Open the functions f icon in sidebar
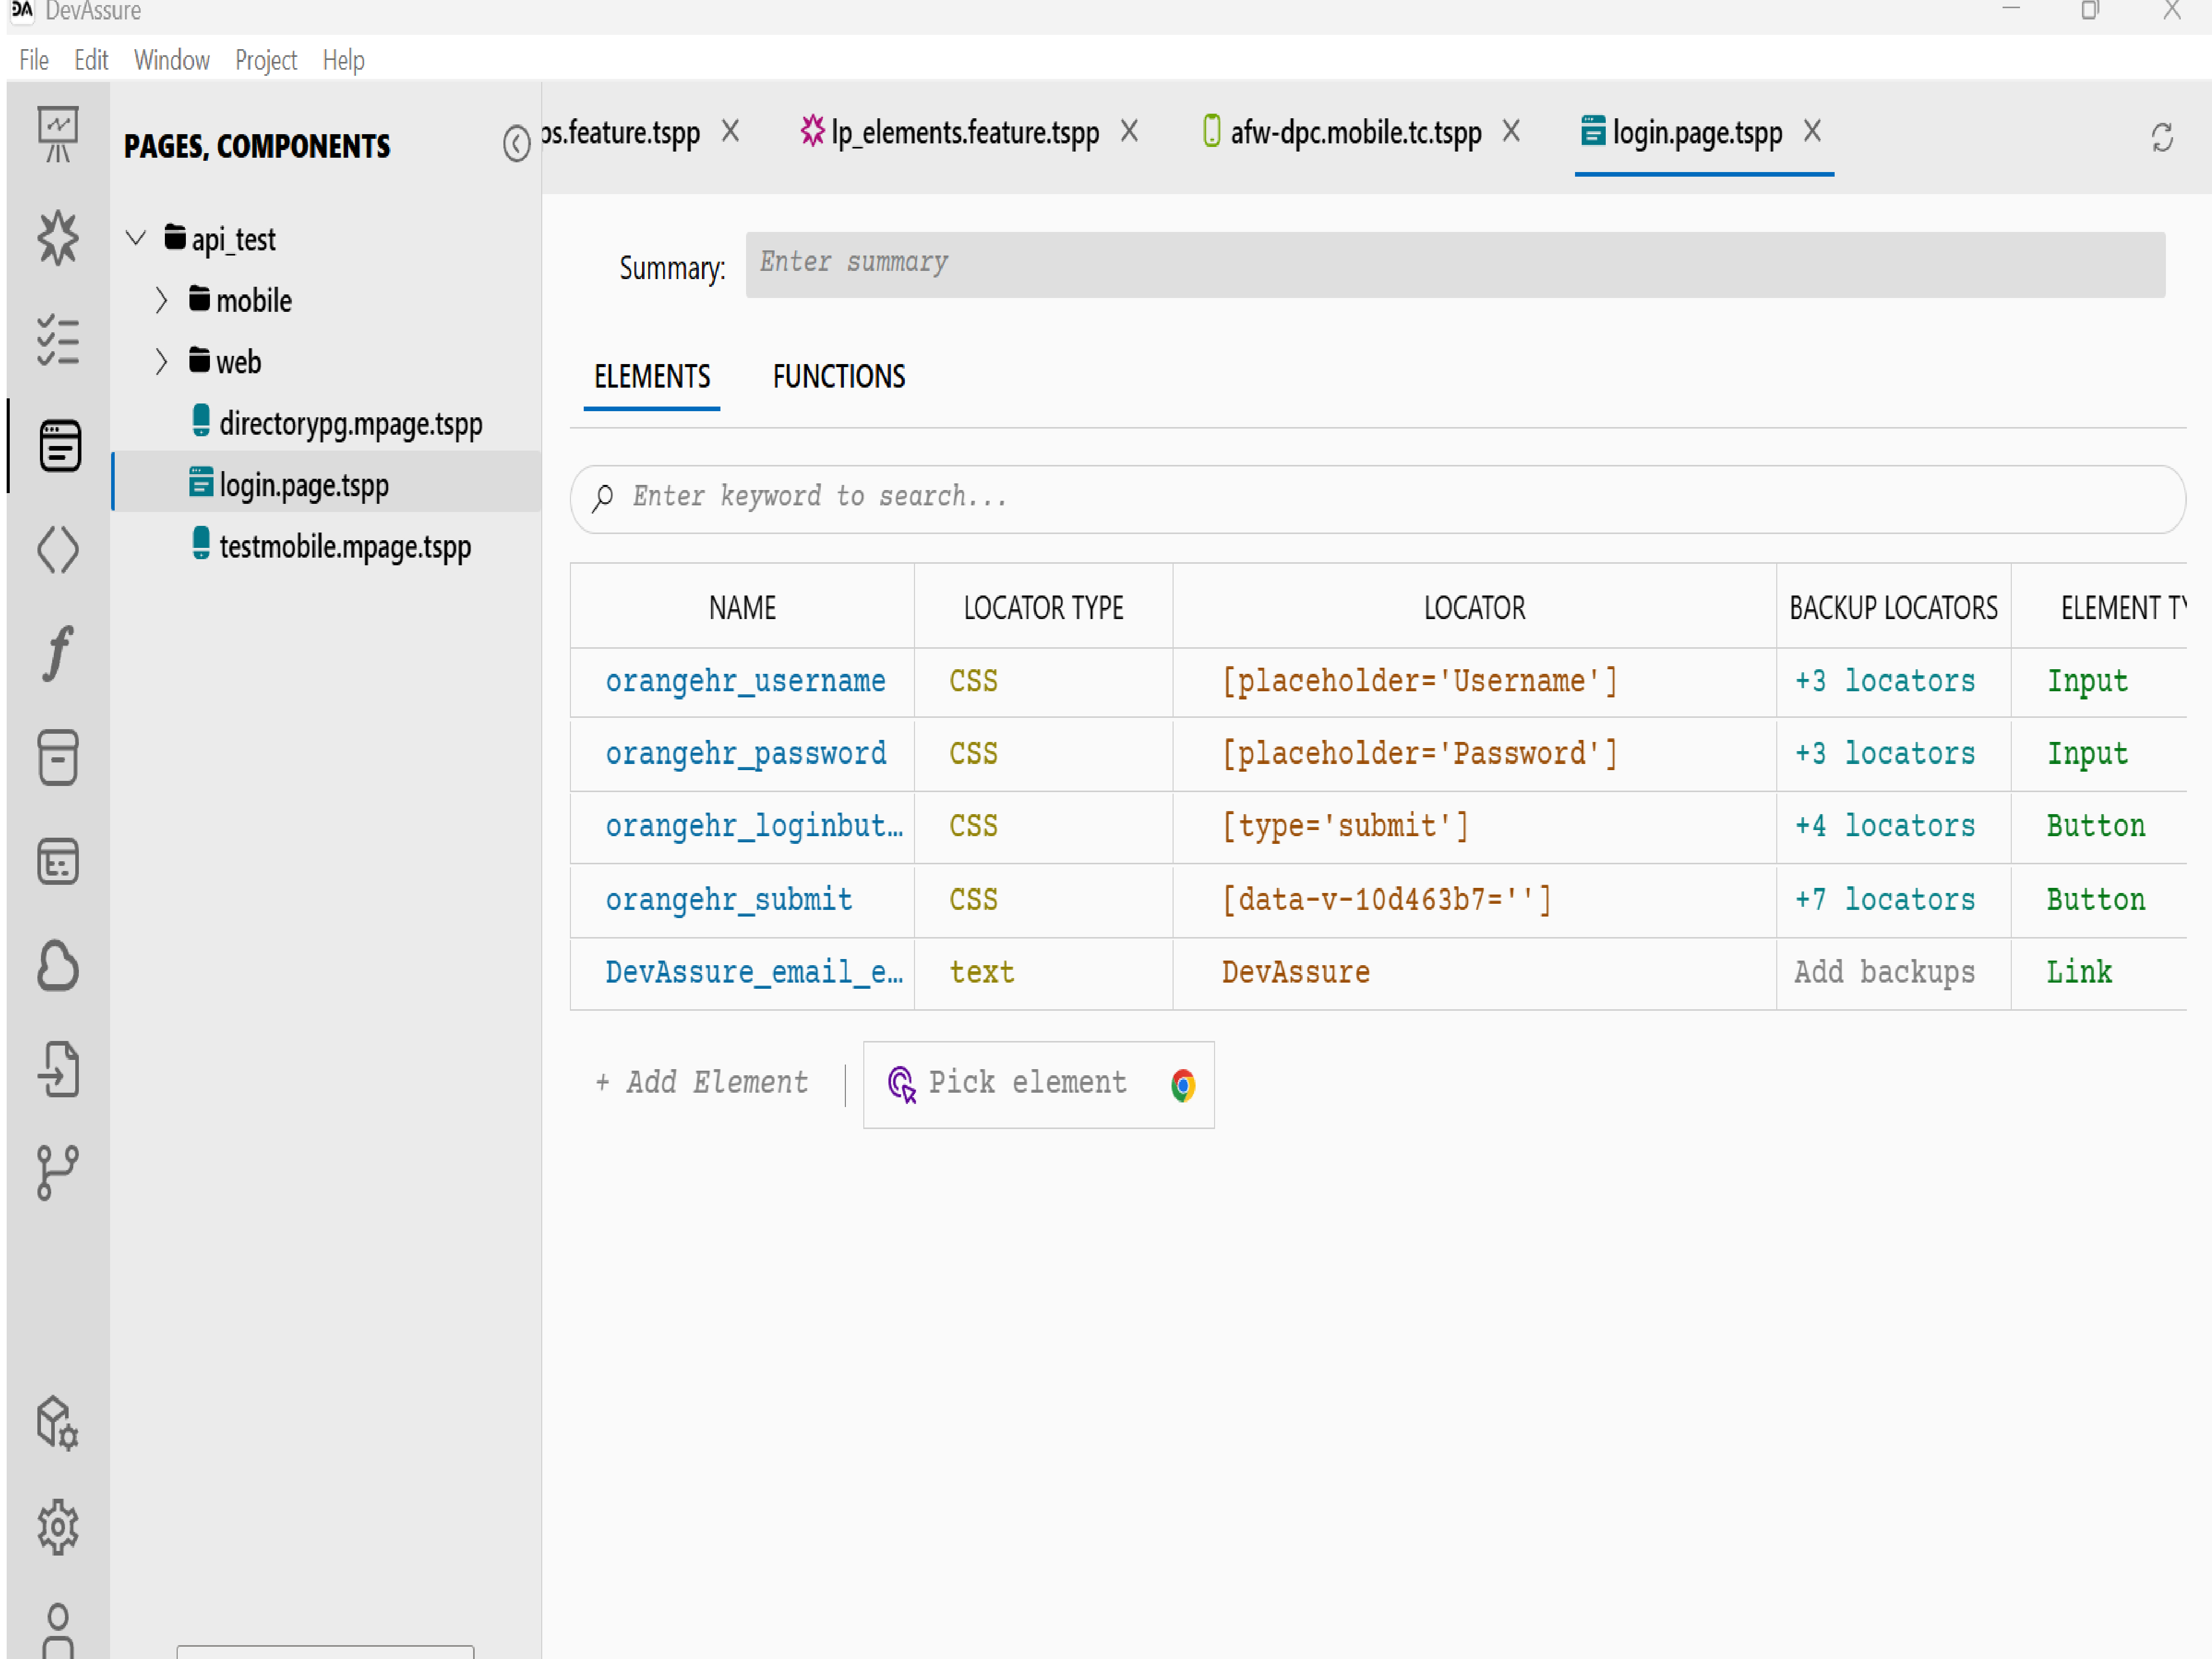2212x1659 pixels. [58, 653]
